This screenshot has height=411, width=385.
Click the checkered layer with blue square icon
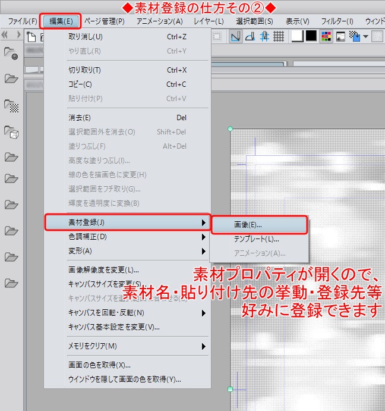coord(355,36)
